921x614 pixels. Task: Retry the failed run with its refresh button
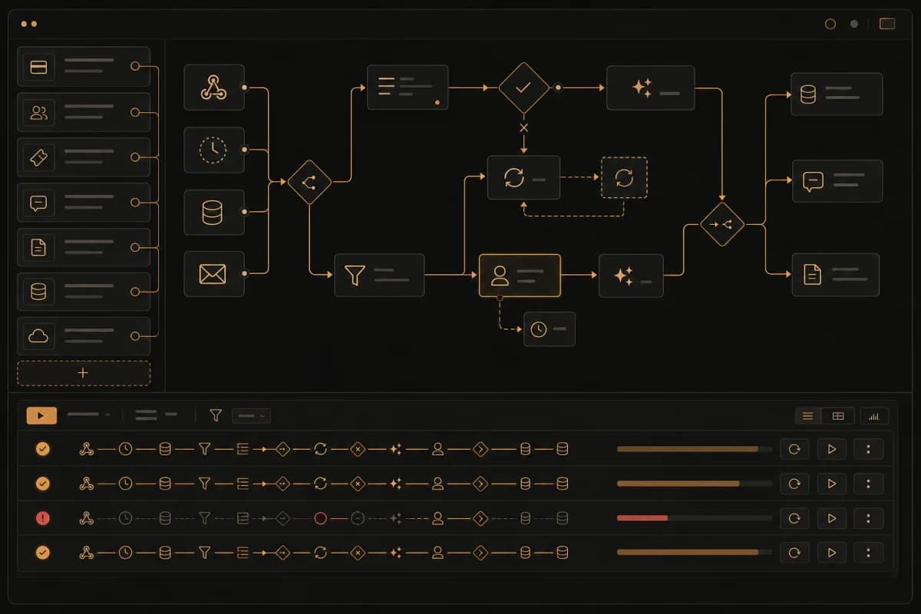tap(794, 519)
